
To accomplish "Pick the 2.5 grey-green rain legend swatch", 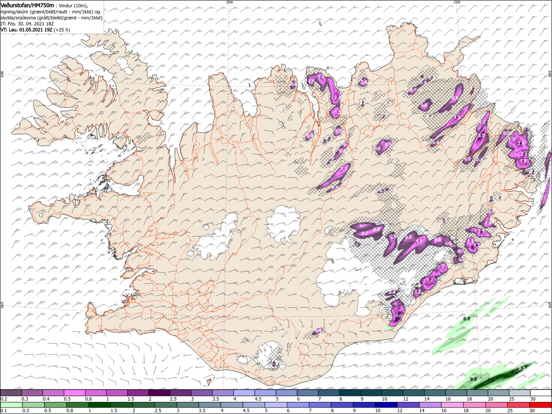I will coord(166,405).
